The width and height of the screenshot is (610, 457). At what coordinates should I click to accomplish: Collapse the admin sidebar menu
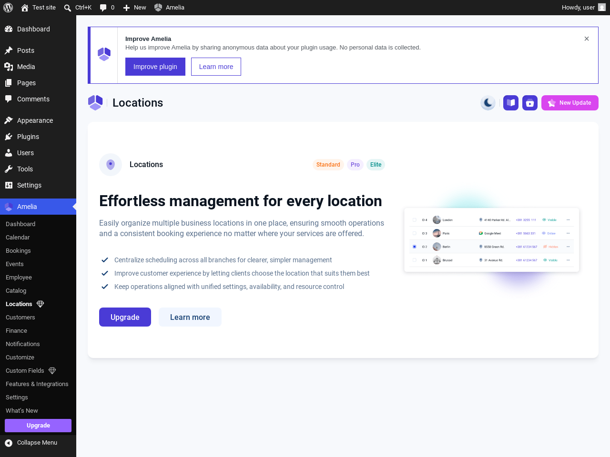pos(38,443)
